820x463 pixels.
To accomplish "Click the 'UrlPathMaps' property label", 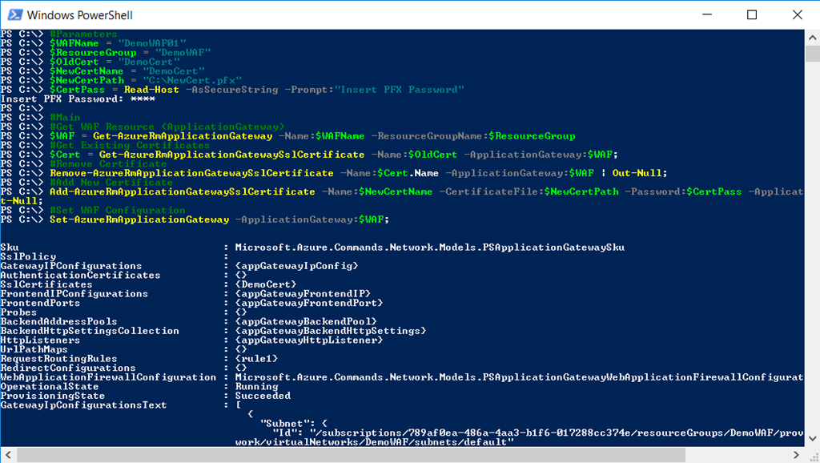I will 34,349.
